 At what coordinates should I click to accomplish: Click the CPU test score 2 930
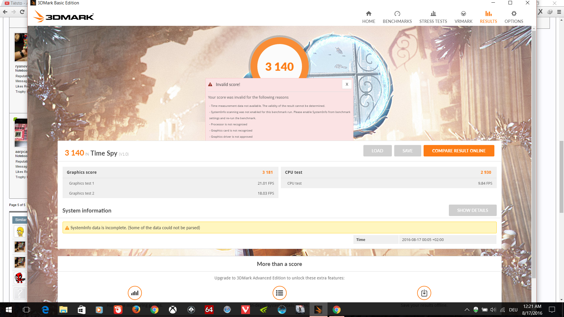(486, 172)
